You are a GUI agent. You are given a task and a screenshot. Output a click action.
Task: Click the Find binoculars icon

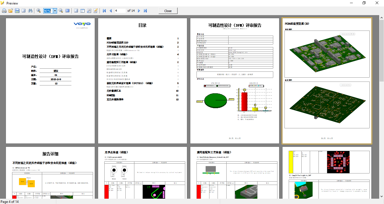(x=30, y=11)
